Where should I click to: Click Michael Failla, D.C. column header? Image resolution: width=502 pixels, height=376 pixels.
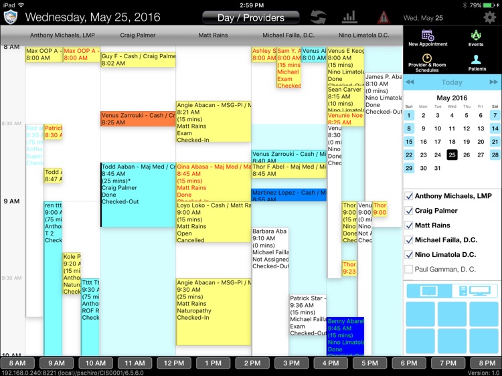[x=288, y=35]
